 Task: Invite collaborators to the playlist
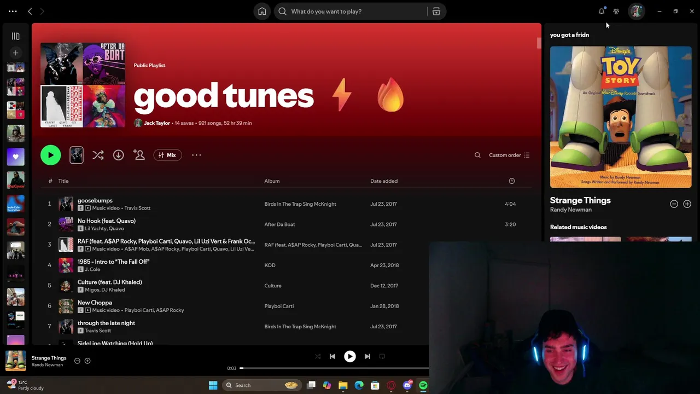pos(139,155)
